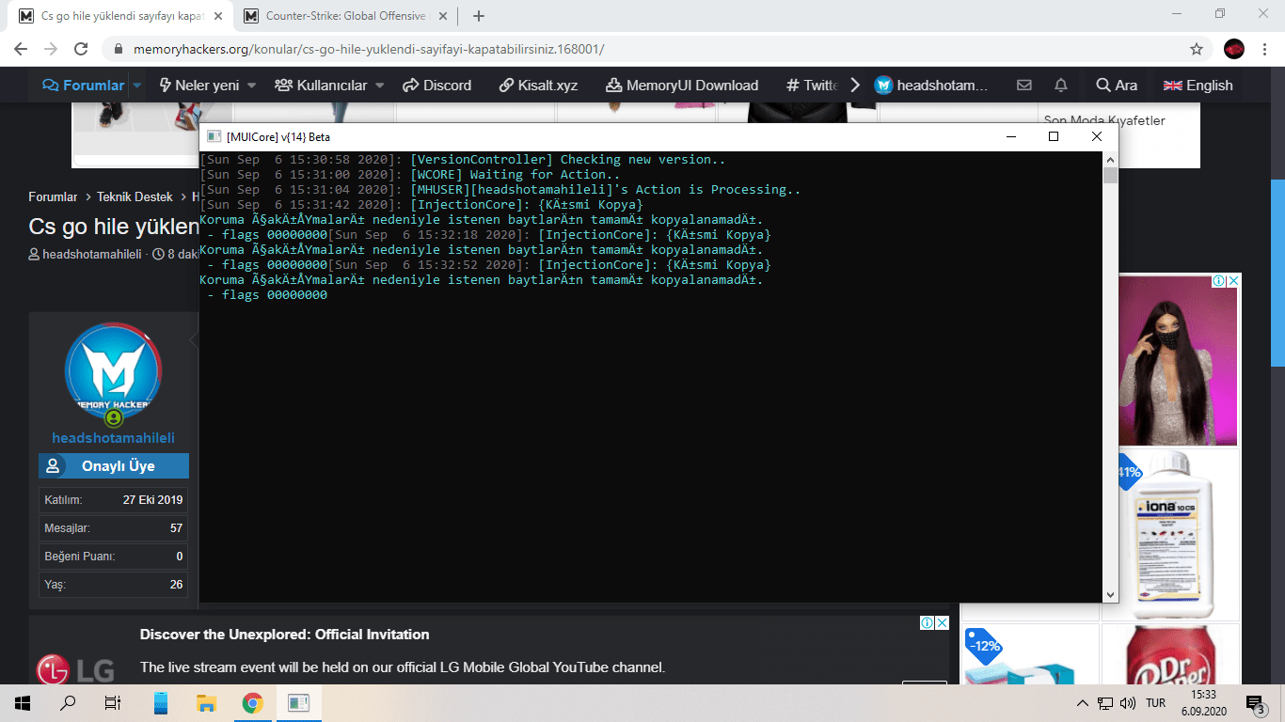
Task: Bookmark this page with the star icon
Action: click(x=1197, y=49)
